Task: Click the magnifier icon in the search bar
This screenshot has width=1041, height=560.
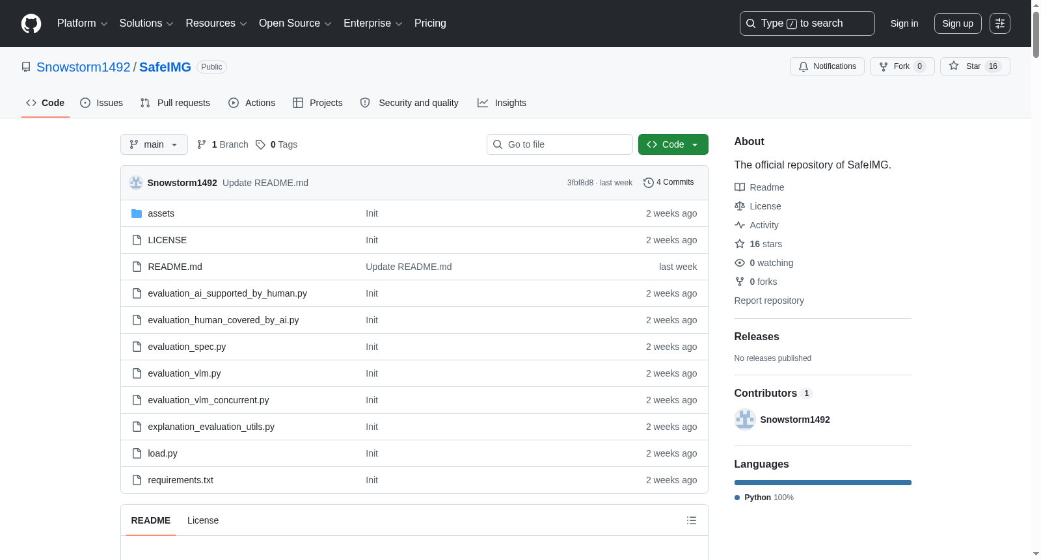Action: 751,23
